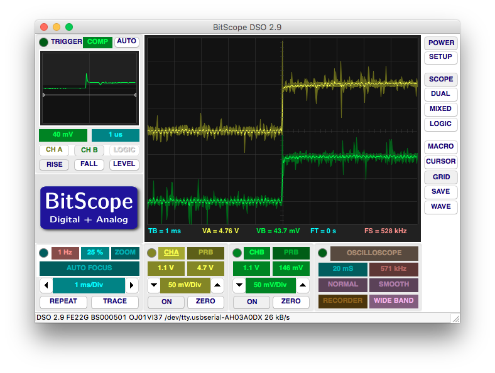Toggle AUTO trigger mode
The height and width of the screenshot is (373, 495).
(x=127, y=41)
